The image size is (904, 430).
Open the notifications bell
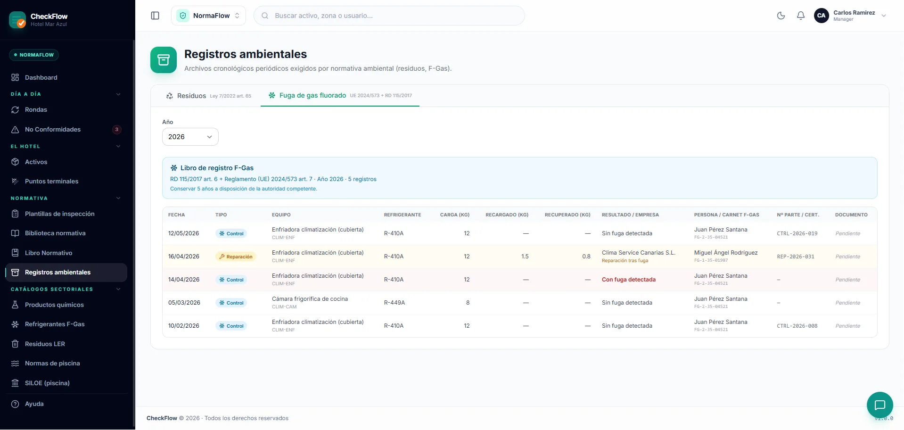coord(801,16)
